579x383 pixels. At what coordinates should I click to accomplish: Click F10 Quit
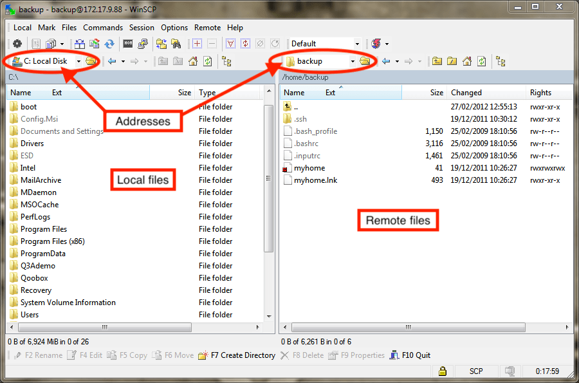point(415,355)
